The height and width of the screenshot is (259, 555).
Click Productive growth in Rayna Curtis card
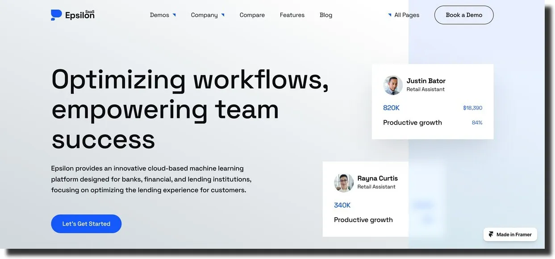click(363, 220)
